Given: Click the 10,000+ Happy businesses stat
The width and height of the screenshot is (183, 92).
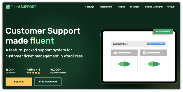Looking at the screenshot, I should 58,71.
